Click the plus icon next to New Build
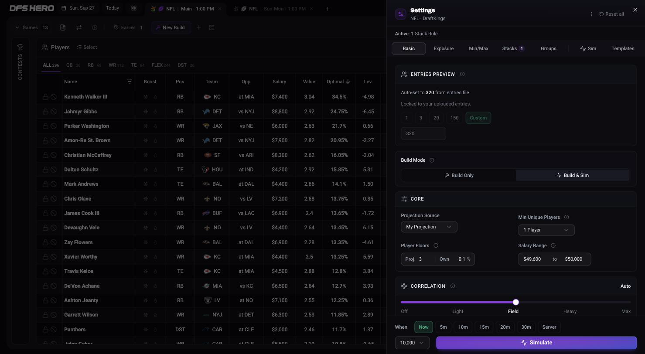Image resolution: width=645 pixels, height=354 pixels. pyautogui.click(x=198, y=27)
